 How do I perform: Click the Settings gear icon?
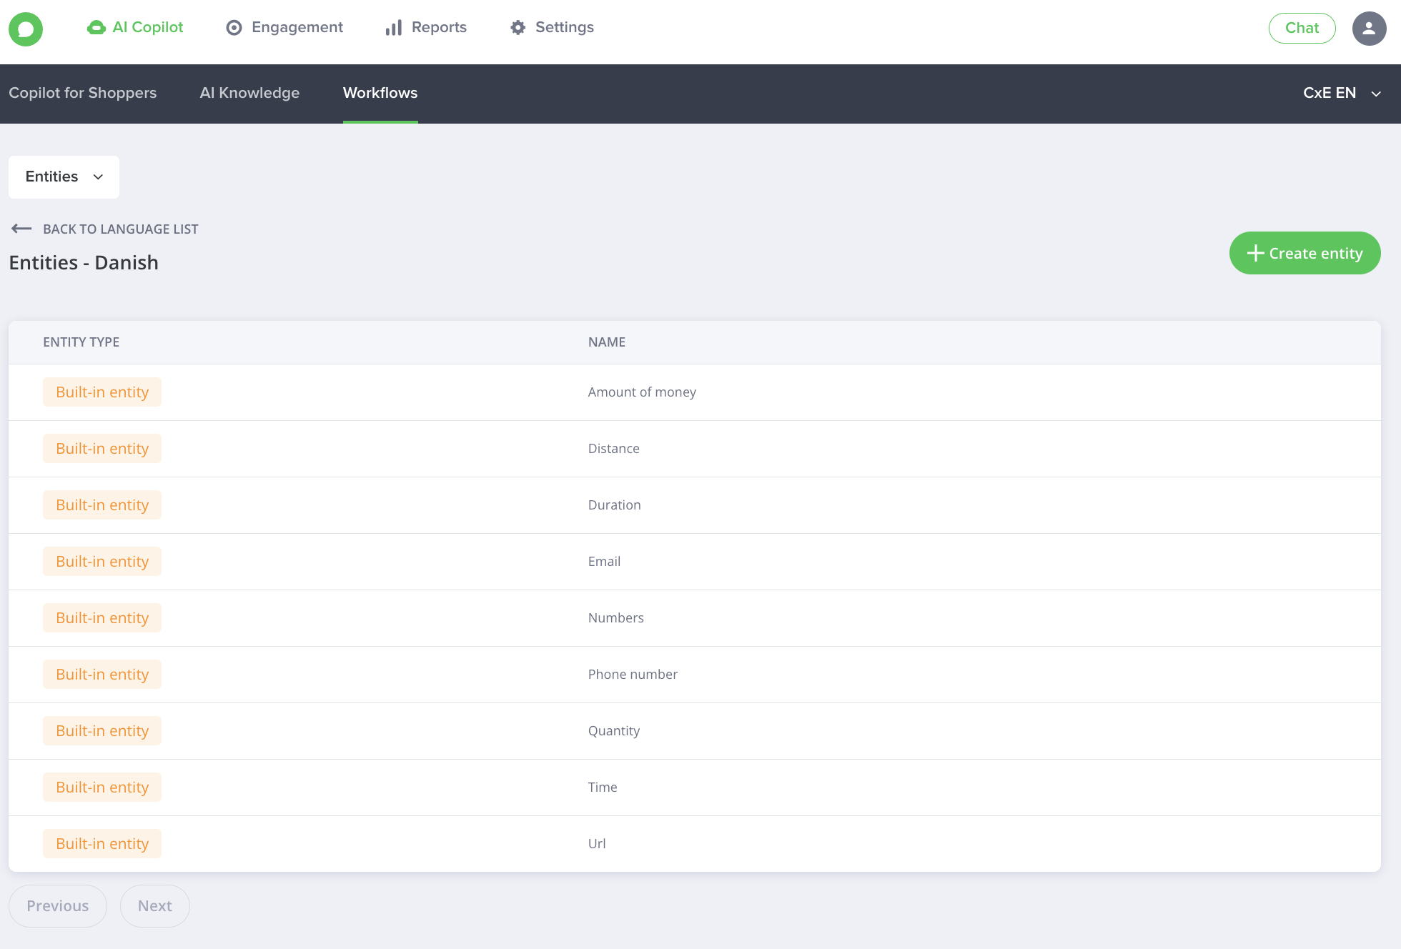tap(518, 28)
